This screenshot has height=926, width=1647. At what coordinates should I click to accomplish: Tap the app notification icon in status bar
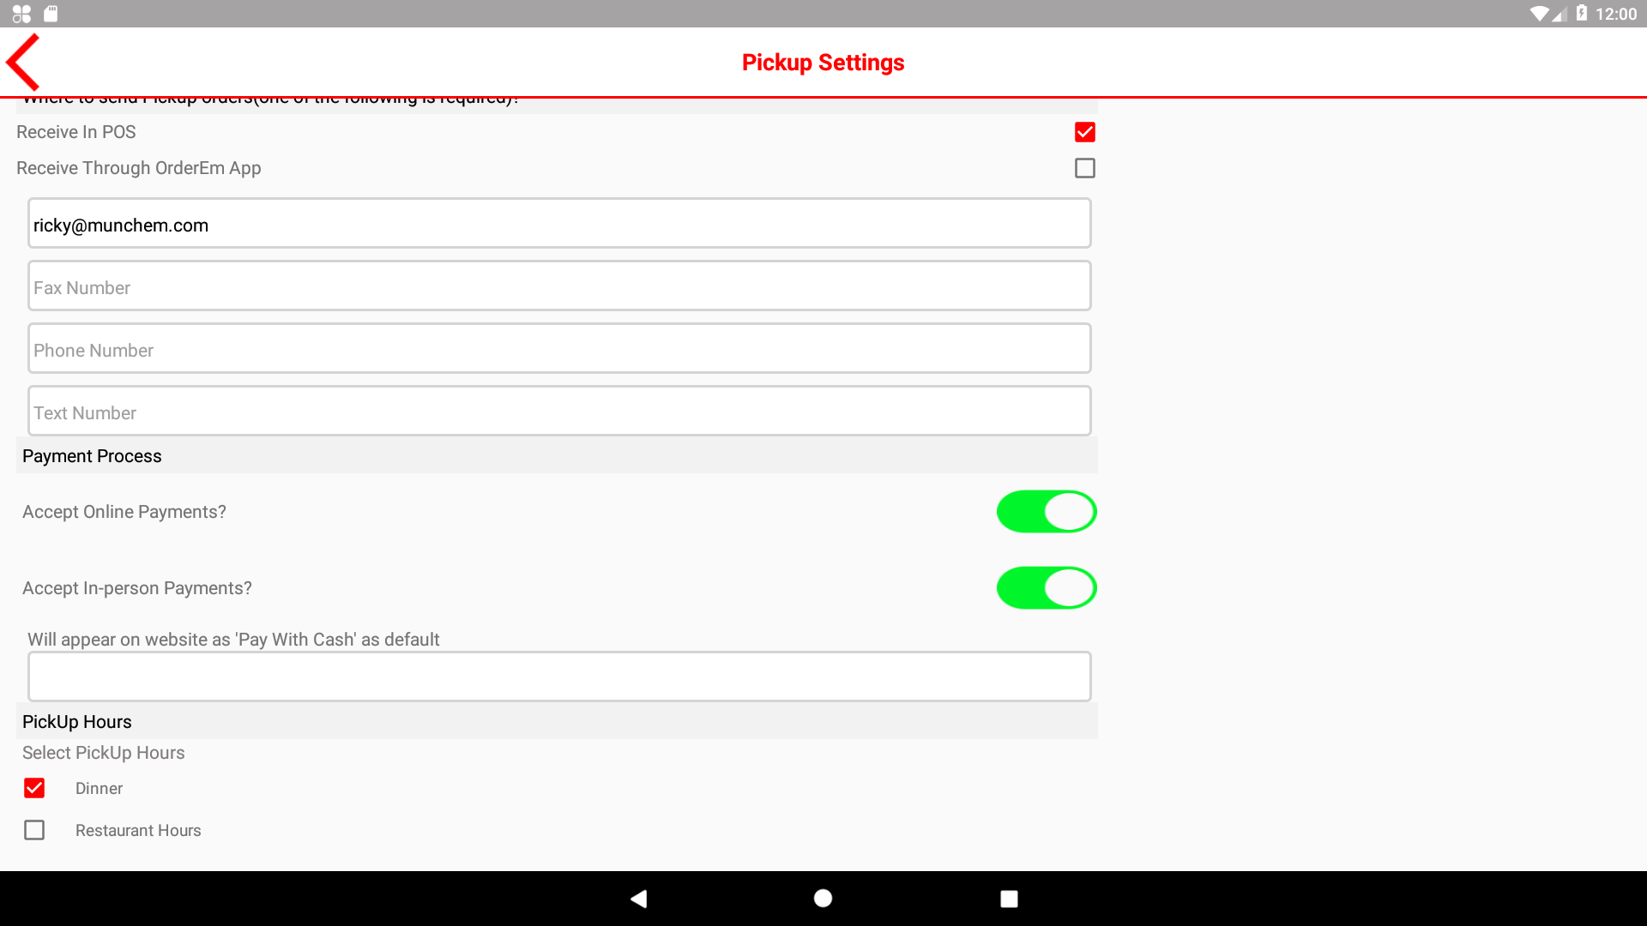click(21, 14)
